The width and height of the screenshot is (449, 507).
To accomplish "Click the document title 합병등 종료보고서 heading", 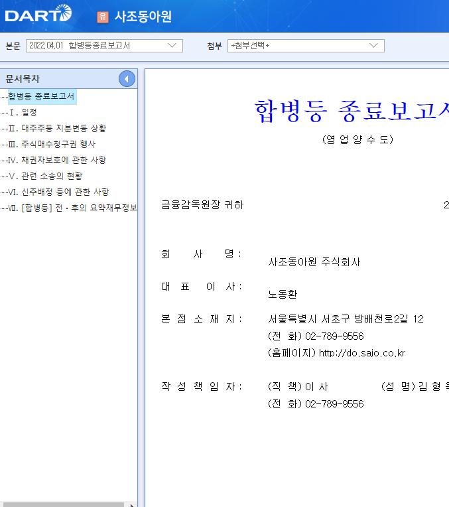I will 352,111.
